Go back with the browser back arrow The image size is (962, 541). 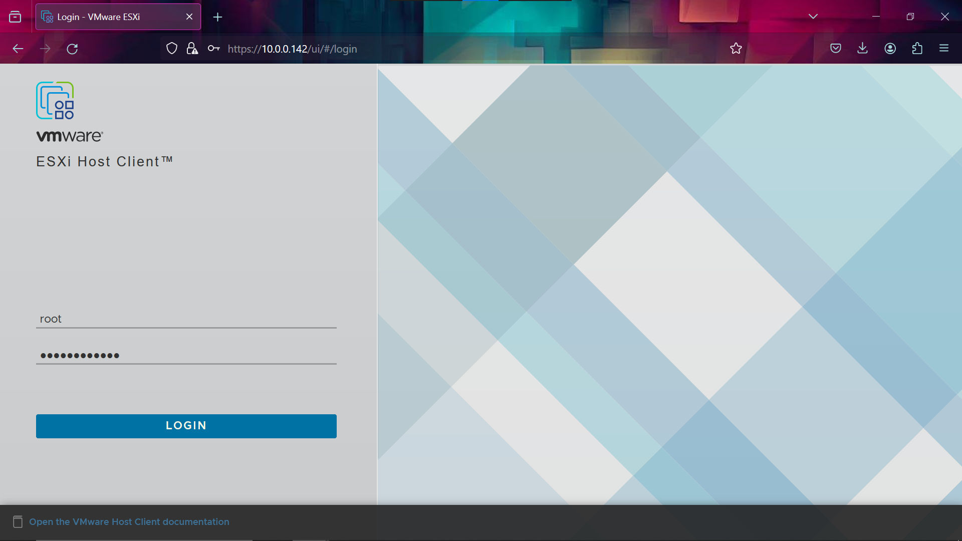click(x=18, y=49)
